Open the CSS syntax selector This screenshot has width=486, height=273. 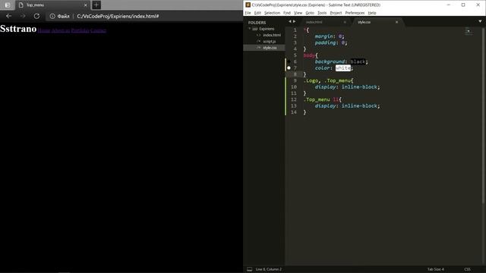[x=467, y=269]
